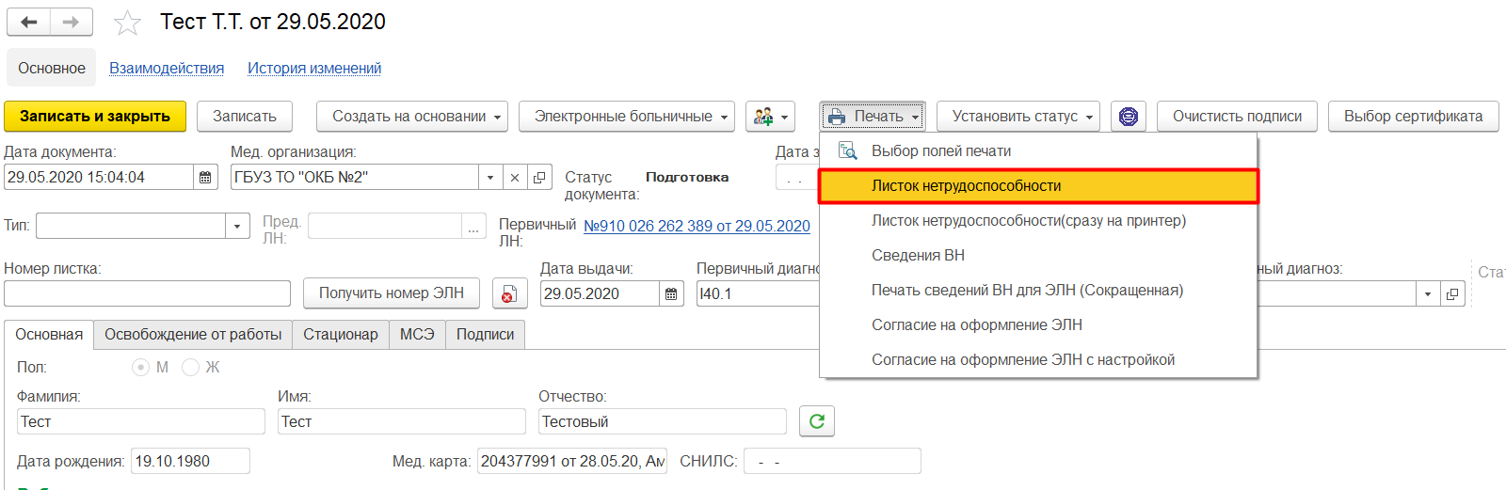The image size is (1506, 490).
Task: Open the Мед. организация record form
Action: [x=539, y=177]
